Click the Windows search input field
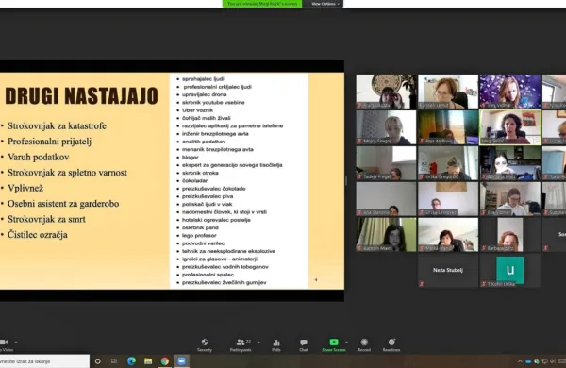 pos(44,361)
